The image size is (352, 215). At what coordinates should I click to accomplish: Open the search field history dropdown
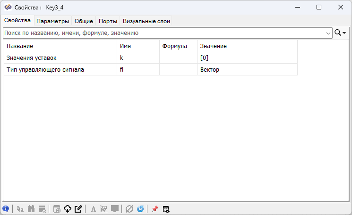(328, 33)
